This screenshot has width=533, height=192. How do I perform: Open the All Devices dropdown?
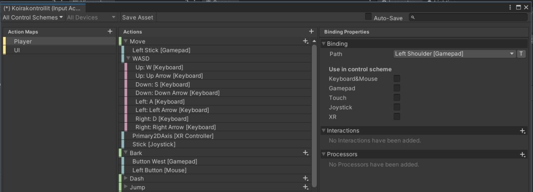(91, 17)
